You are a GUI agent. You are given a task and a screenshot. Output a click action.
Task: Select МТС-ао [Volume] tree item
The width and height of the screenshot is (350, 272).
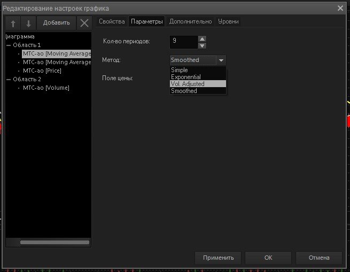[46, 88]
